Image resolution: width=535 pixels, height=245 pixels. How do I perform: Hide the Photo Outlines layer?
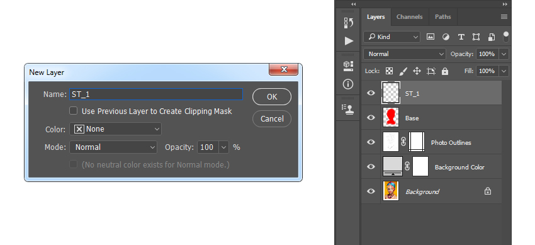point(371,142)
